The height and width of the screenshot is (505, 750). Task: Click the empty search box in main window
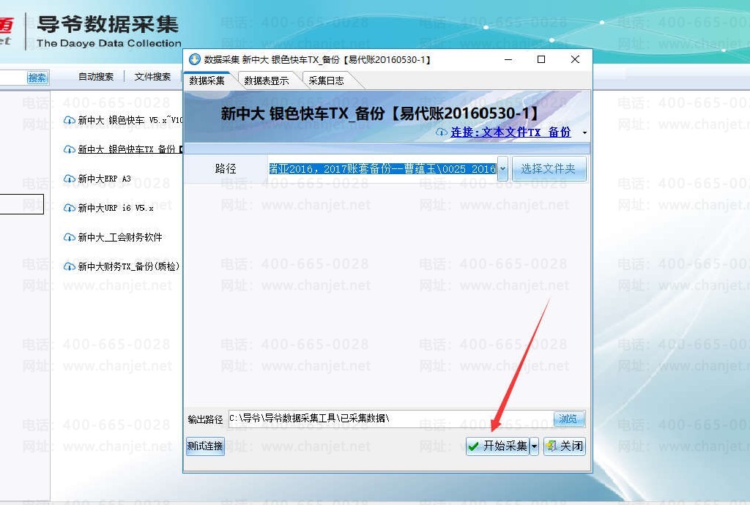(13, 78)
